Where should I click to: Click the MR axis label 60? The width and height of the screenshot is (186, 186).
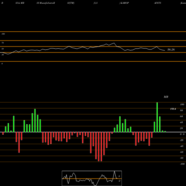182,116
